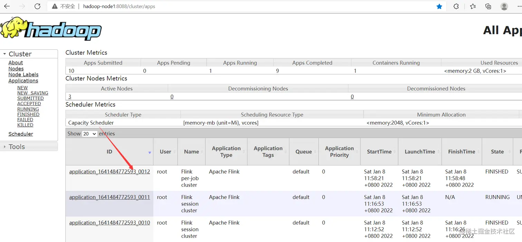The width and height of the screenshot is (522, 242).
Task: Open application_1641484772593_0010 details
Action: 109,223
